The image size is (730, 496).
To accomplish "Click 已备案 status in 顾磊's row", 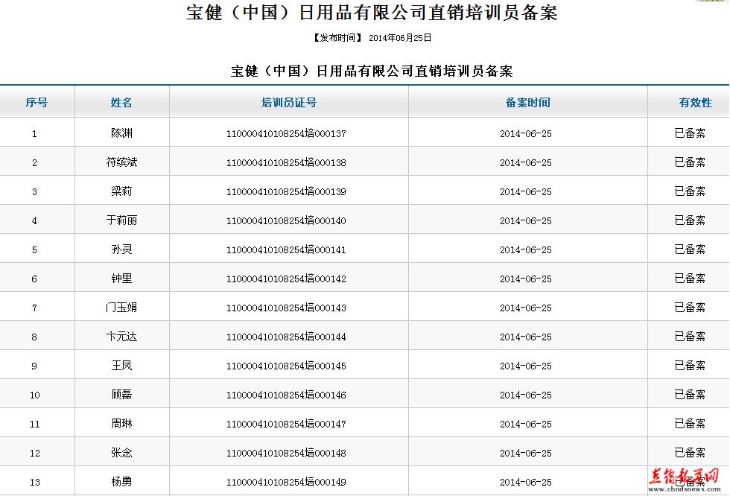I will [x=690, y=395].
